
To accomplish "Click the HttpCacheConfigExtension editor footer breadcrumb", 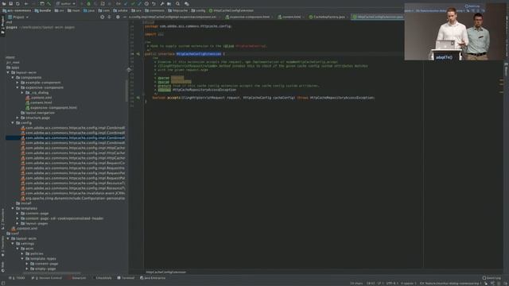I will coord(166,272).
